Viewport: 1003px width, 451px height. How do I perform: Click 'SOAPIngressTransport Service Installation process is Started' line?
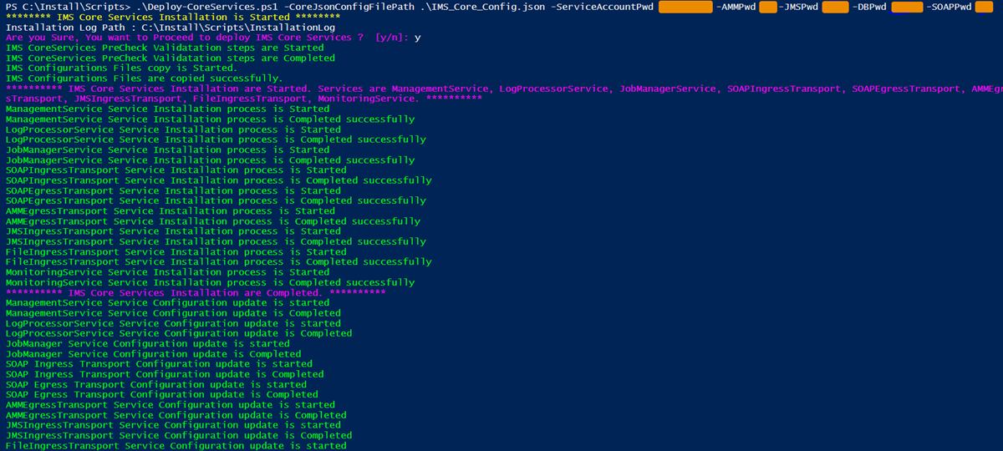pyautogui.click(x=176, y=170)
